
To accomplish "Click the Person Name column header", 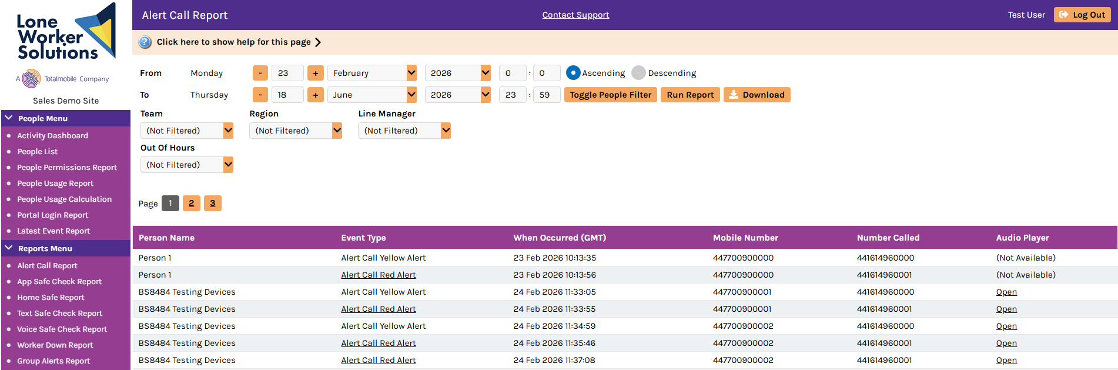I will pos(166,238).
